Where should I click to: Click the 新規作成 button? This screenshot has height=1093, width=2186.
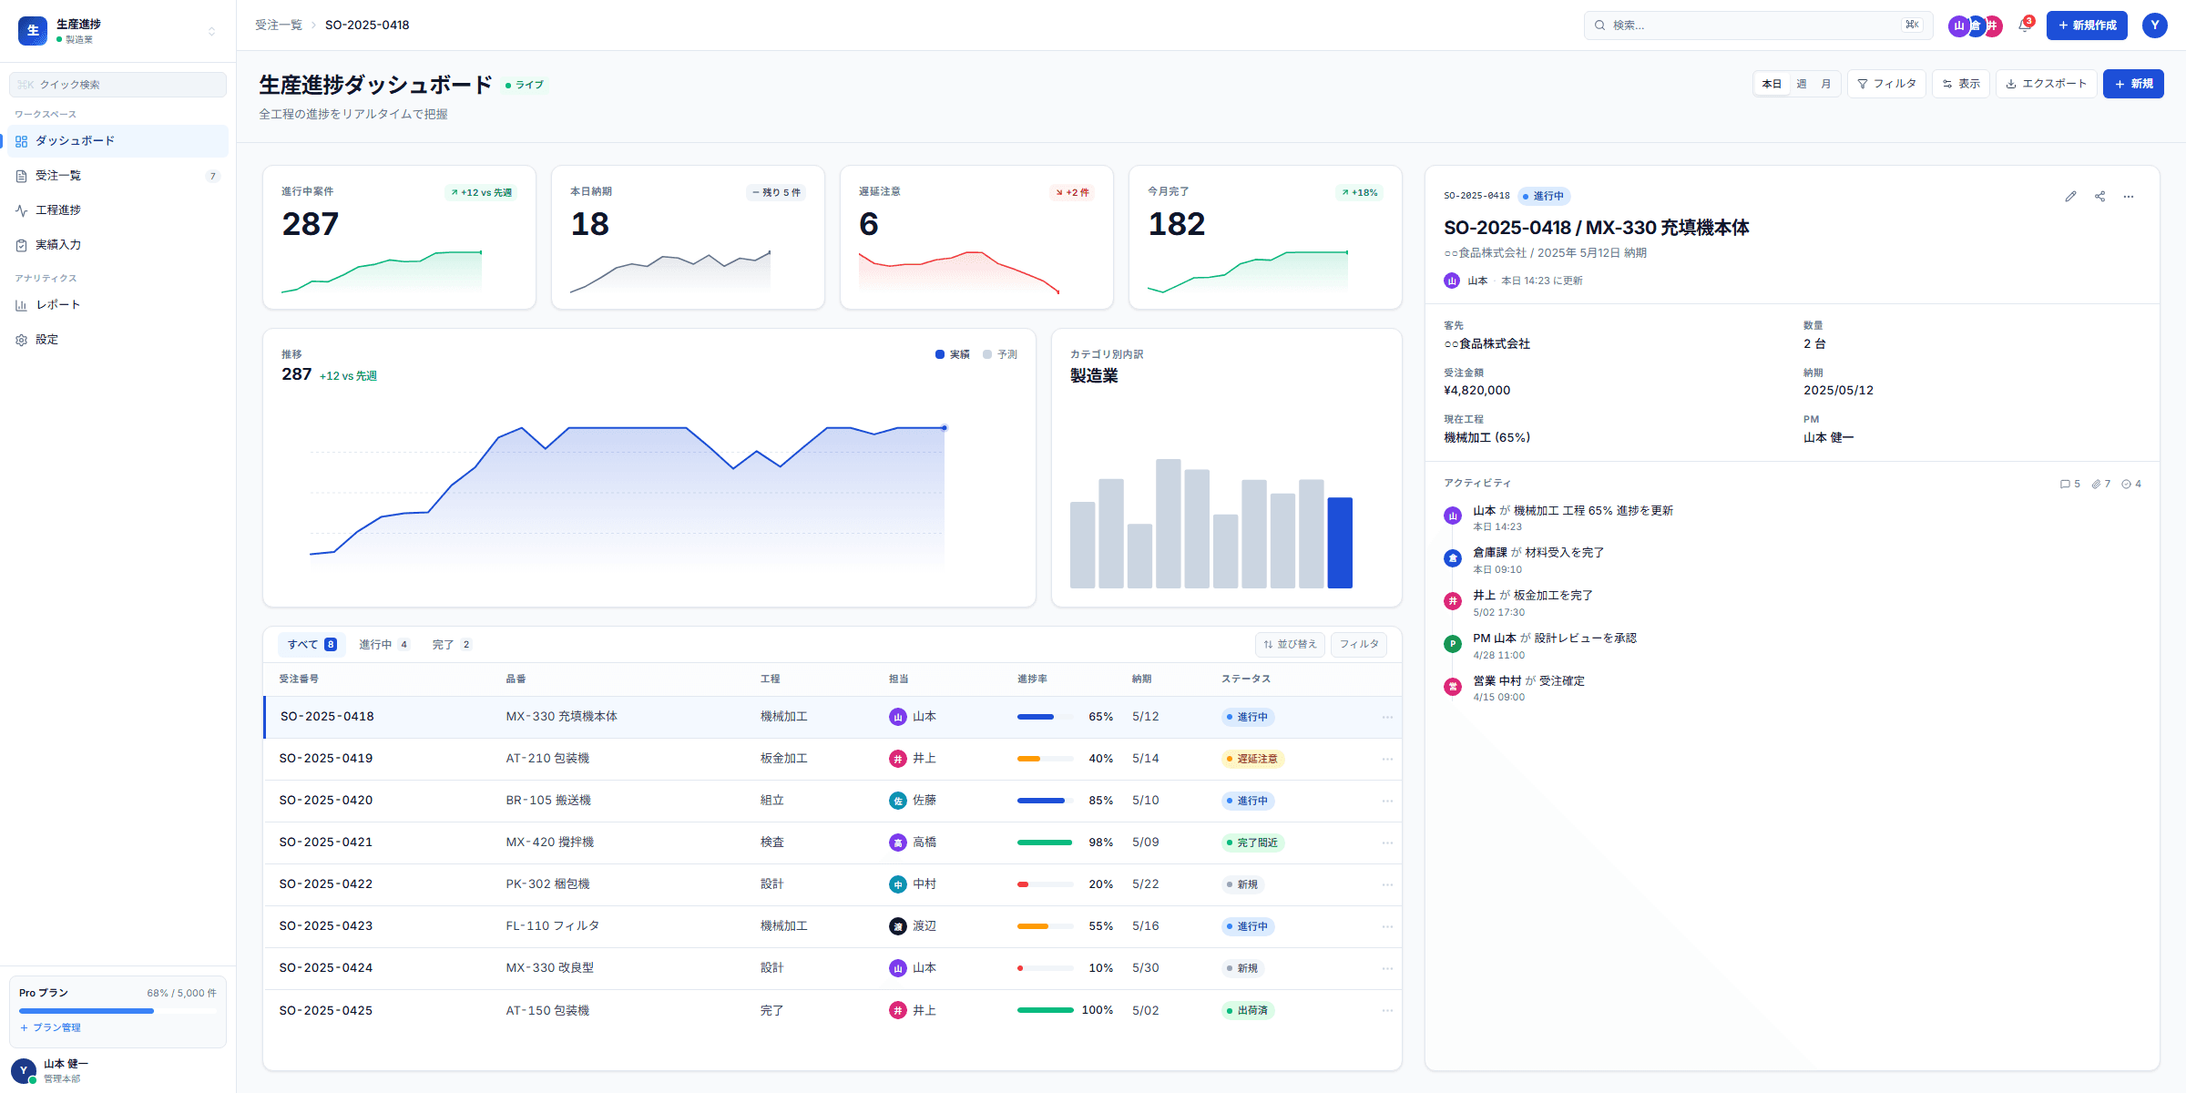[2087, 26]
